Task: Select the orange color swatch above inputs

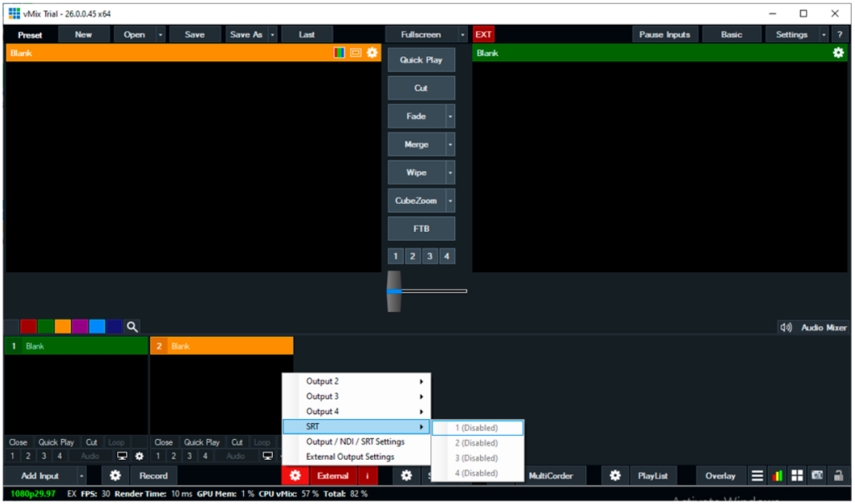Action: 63,326
